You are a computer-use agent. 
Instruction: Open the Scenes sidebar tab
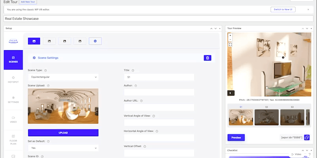[x=13, y=60]
